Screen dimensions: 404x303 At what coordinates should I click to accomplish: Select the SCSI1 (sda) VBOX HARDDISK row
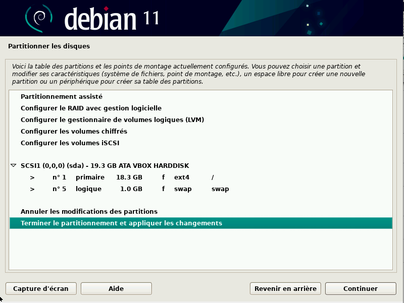(x=201, y=165)
